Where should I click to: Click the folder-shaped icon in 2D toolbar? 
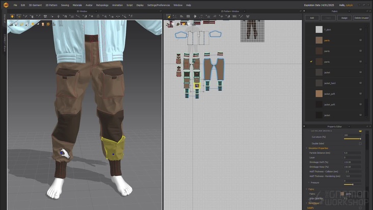(x=181, y=16)
